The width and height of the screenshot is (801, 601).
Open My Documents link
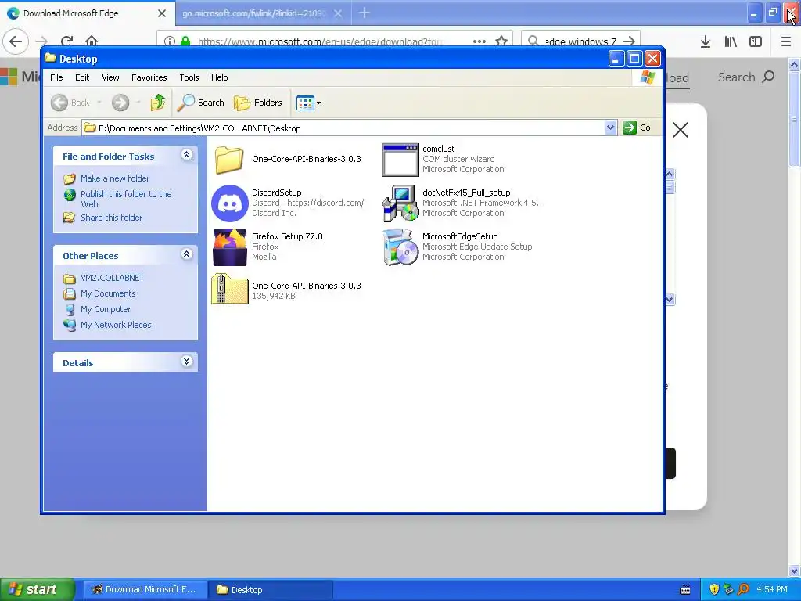coord(108,294)
